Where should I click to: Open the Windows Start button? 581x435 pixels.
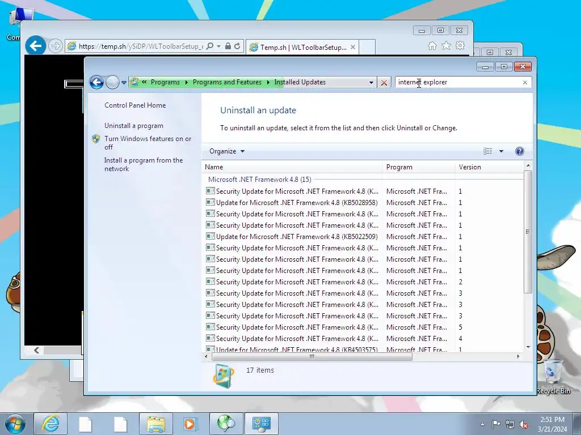point(15,424)
